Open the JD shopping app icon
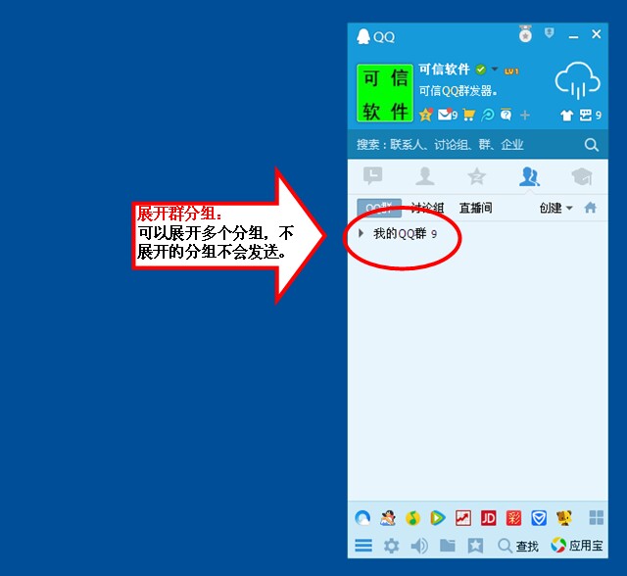Screen dimensions: 627x576 488,518
